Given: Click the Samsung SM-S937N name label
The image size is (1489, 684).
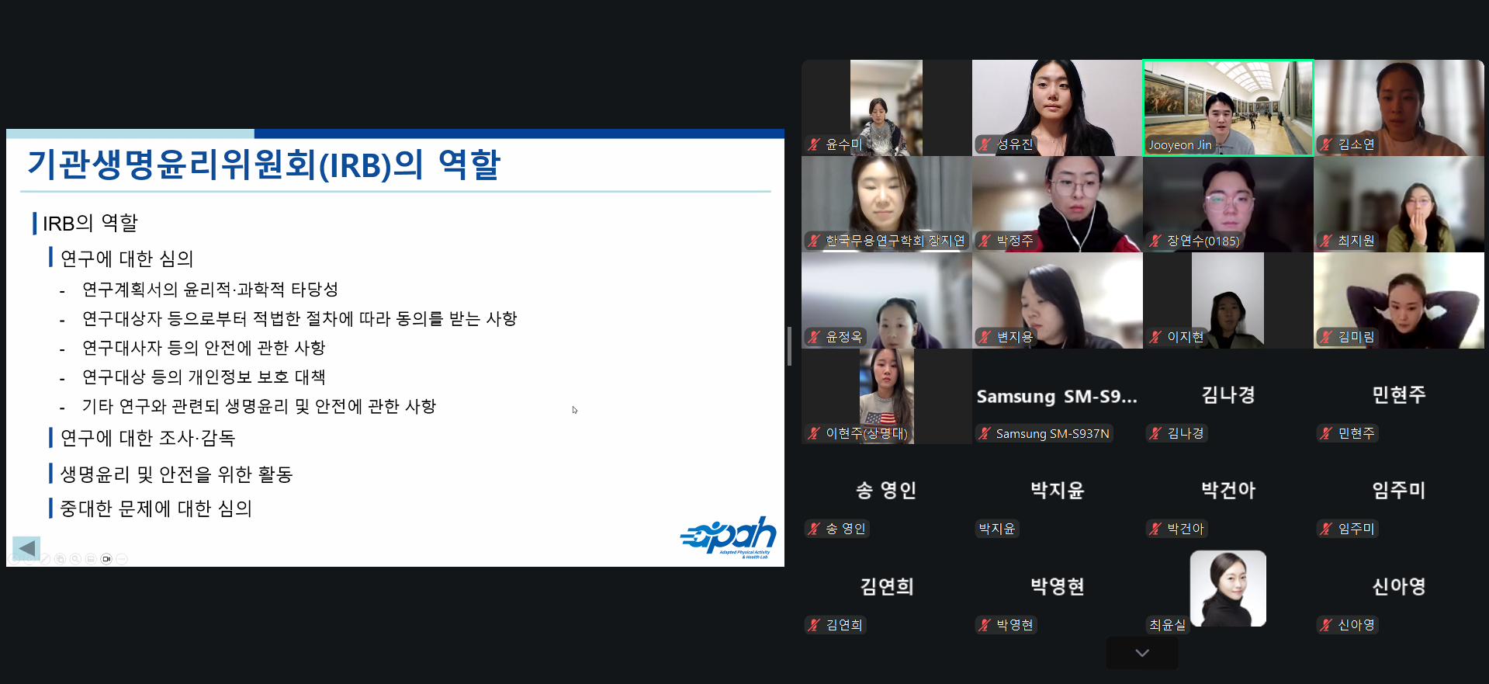Looking at the screenshot, I should [1052, 433].
